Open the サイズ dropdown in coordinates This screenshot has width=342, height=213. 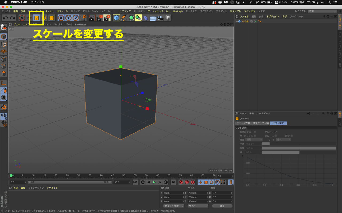click(x=198, y=206)
